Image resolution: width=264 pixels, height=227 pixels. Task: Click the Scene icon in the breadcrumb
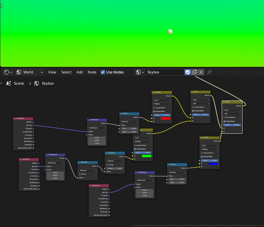[x=9, y=83]
